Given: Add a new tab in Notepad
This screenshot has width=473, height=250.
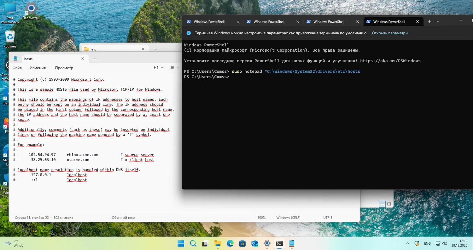Looking at the screenshot, I should pos(95,59).
